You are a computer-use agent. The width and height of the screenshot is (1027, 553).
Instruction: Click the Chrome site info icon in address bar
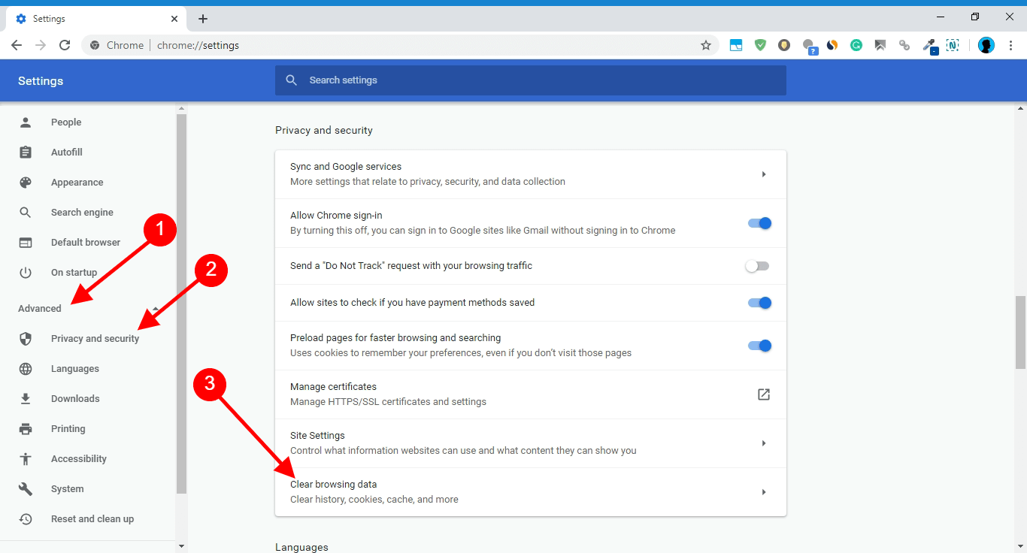pos(95,45)
